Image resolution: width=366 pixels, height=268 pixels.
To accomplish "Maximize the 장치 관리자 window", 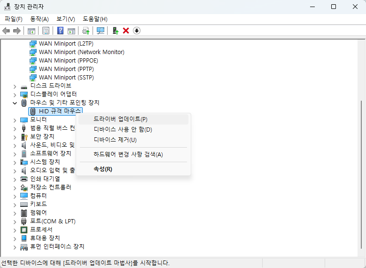I will (334, 7).
